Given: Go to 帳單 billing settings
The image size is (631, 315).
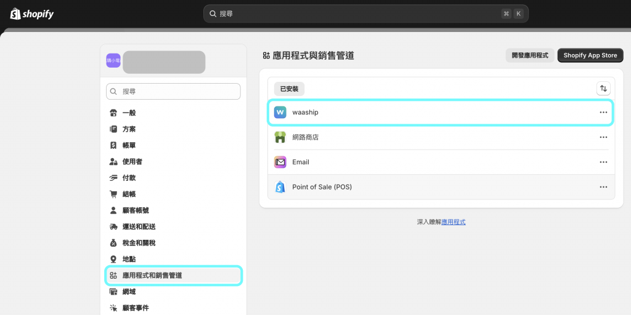Looking at the screenshot, I should (129, 145).
